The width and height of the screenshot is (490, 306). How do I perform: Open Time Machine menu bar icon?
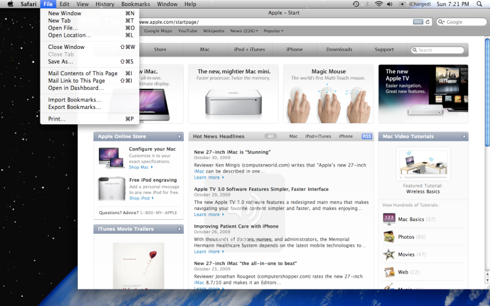pyautogui.click(x=356, y=4)
